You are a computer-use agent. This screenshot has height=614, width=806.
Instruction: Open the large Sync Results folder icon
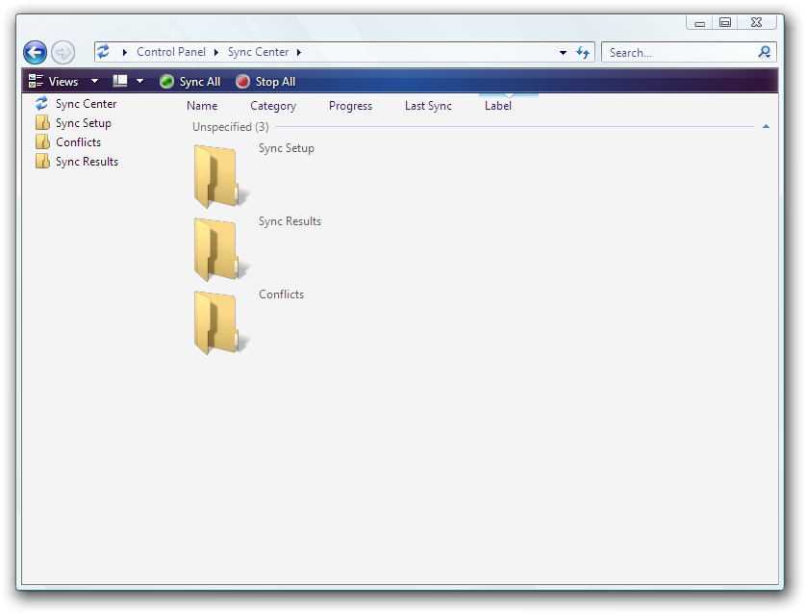point(217,249)
